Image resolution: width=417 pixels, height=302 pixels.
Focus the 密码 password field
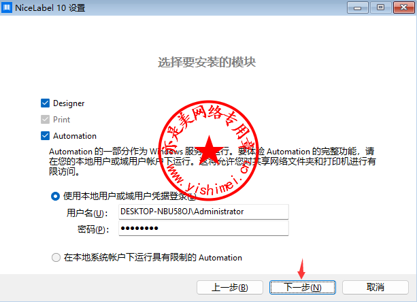[x=203, y=229]
